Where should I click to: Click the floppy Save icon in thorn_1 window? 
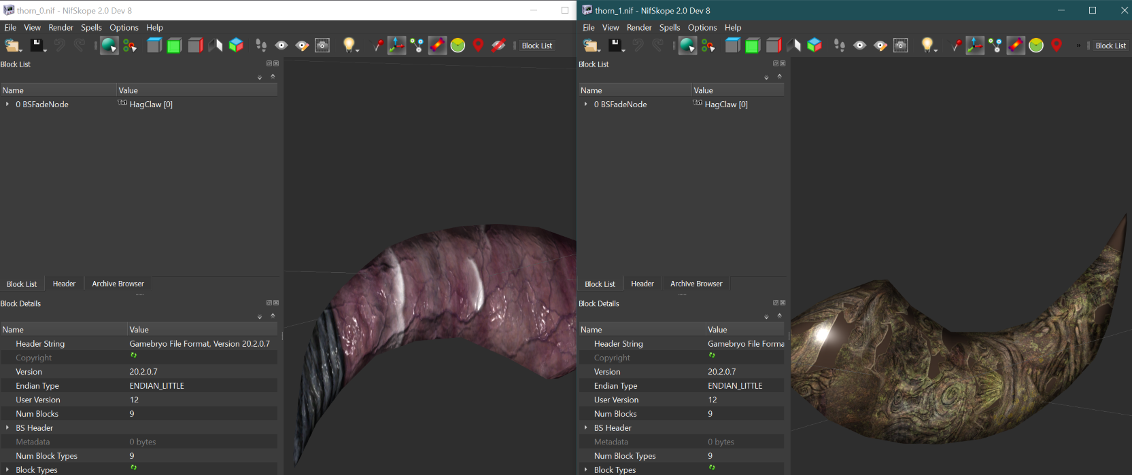click(615, 45)
